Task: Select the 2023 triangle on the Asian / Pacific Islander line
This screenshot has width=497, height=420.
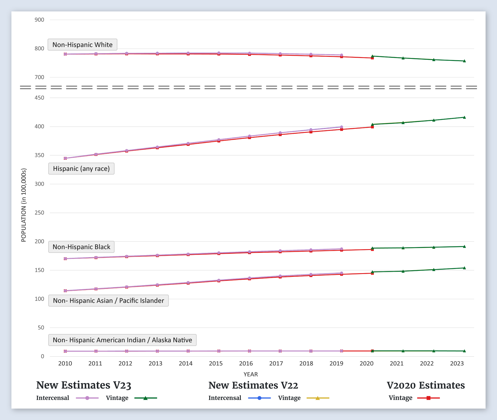Action: [x=464, y=268]
